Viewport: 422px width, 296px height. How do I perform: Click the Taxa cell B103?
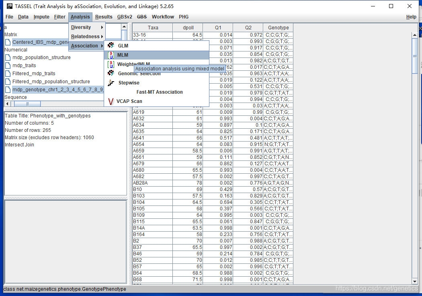click(x=153, y=196)
